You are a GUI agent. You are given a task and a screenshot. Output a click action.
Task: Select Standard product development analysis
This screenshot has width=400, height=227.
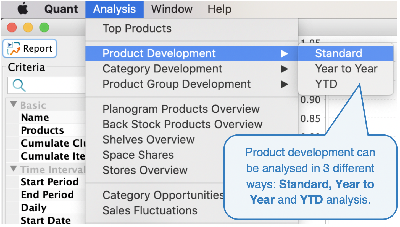(338, 53)
